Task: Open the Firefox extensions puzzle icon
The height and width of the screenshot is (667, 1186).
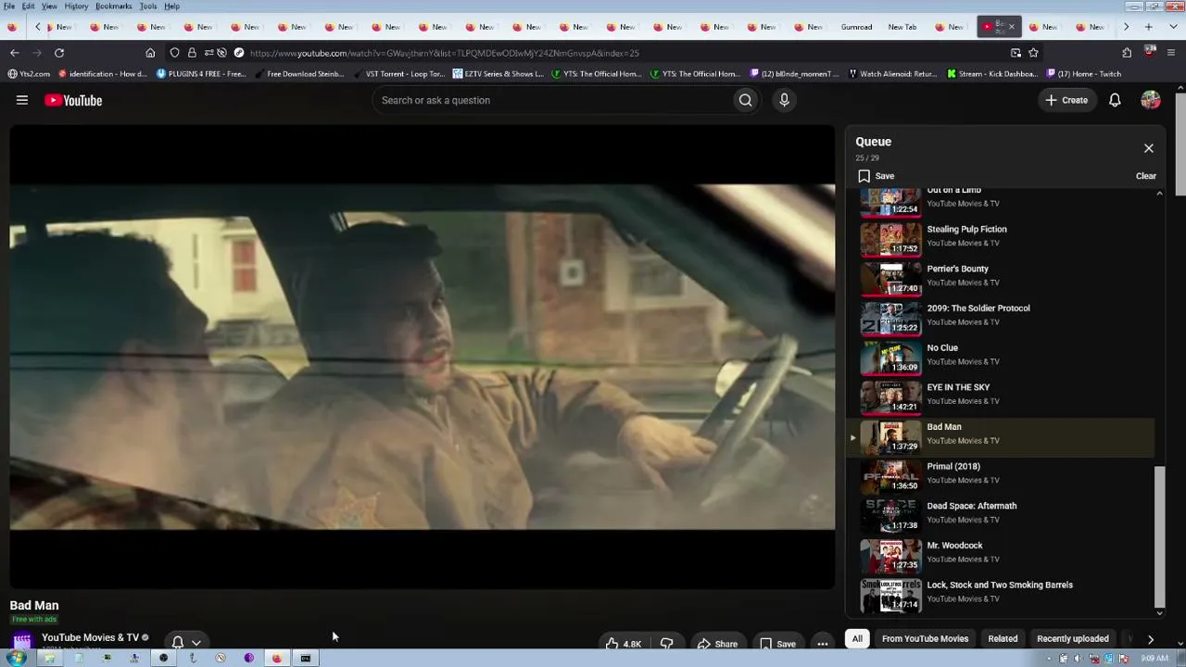Action: pos(1127,53)
